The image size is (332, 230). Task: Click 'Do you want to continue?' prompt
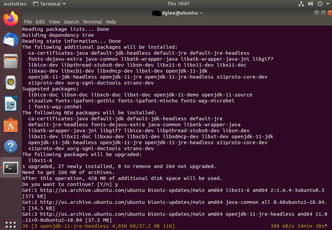tap(70, 184)
